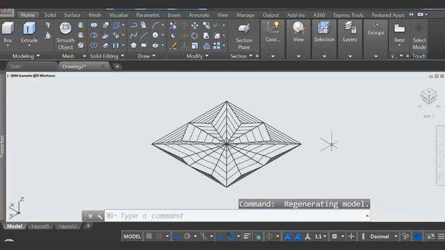This screenshot has width=445, height=250.
Task: Toggle hardware acceleration blue circle icon
Action: [x=417, y=236]
